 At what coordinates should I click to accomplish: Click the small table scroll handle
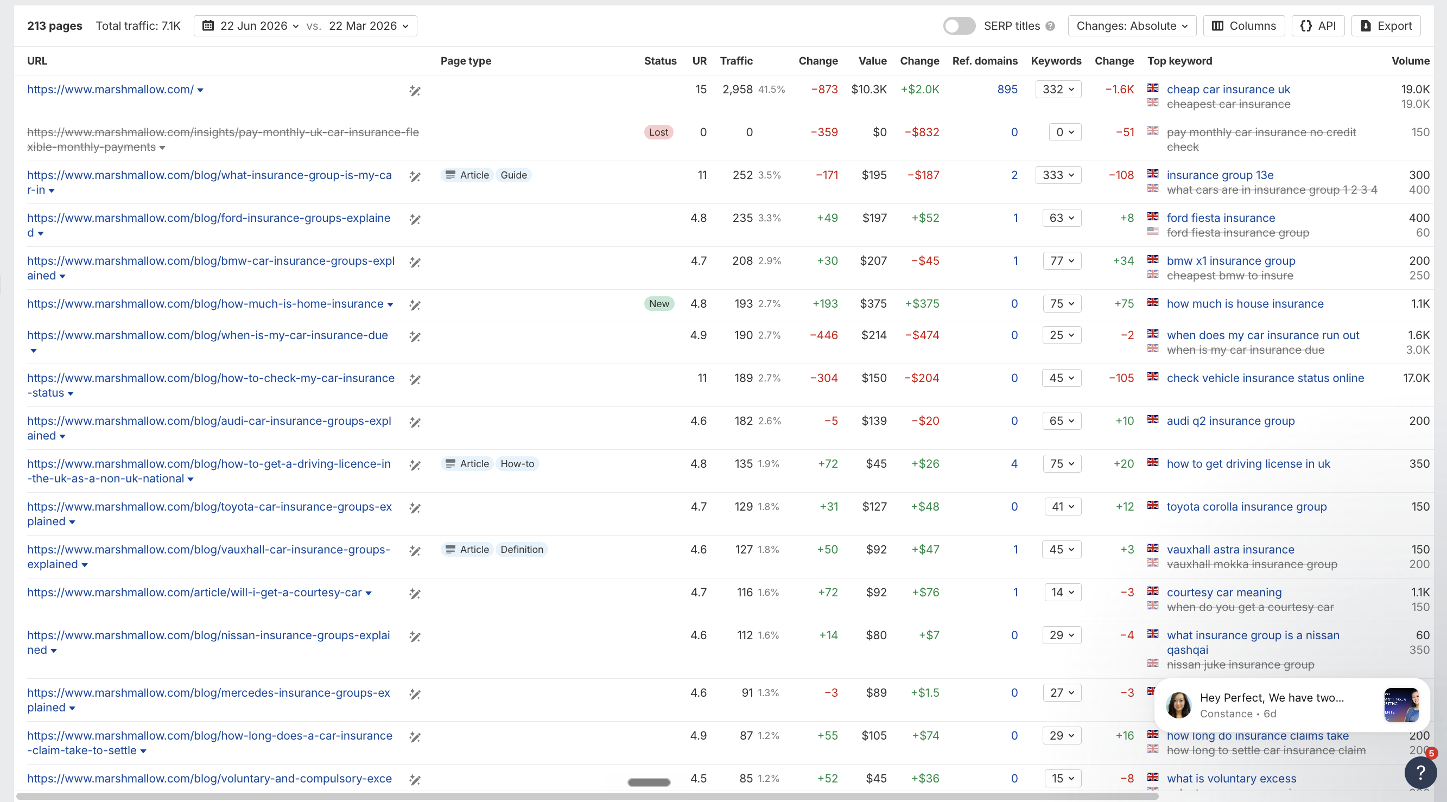point(649,782)
